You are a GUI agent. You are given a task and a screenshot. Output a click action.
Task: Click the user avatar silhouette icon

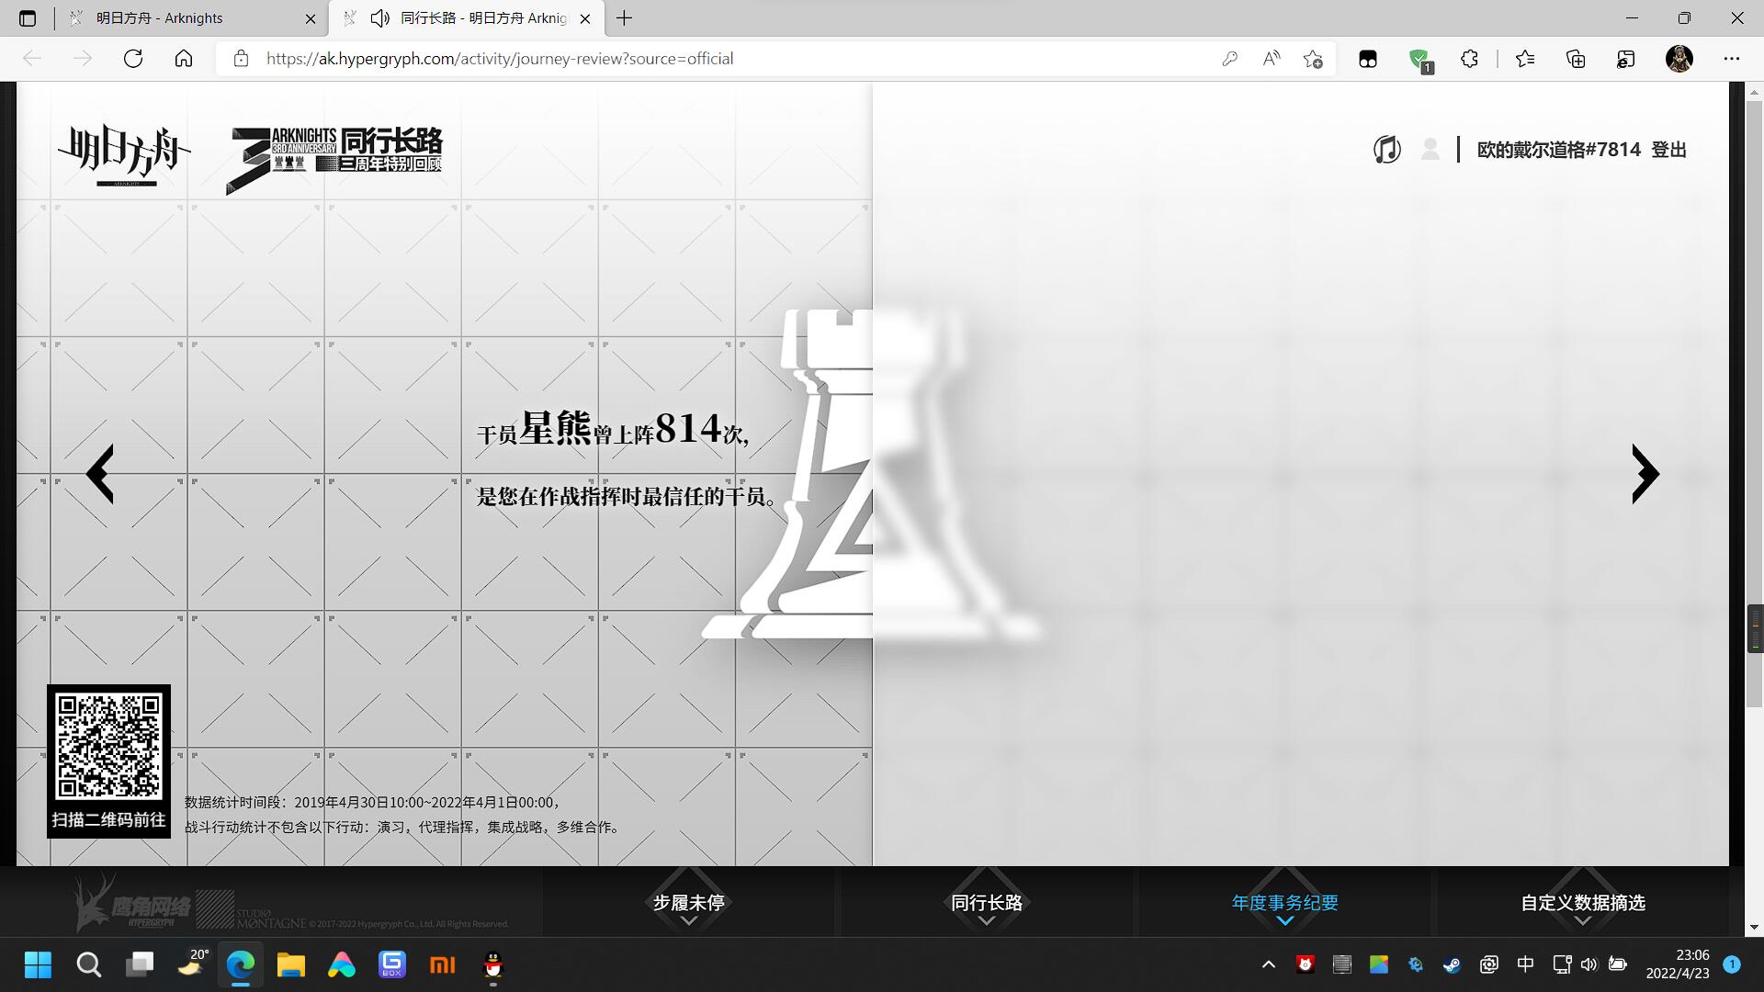(x=1430, y=149)
